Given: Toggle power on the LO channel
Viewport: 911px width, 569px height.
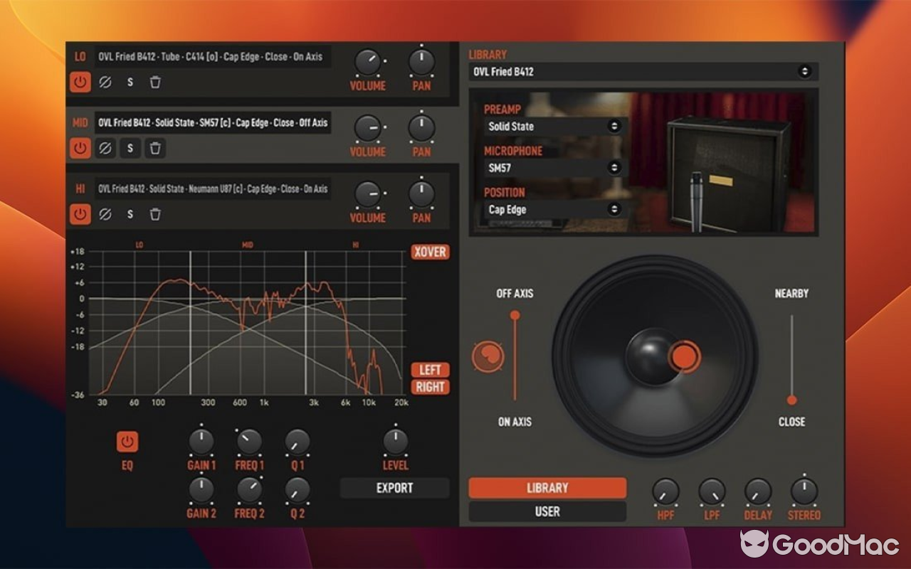Looking at the screenshot, I should pyautogui.click(x=80, y=83).
